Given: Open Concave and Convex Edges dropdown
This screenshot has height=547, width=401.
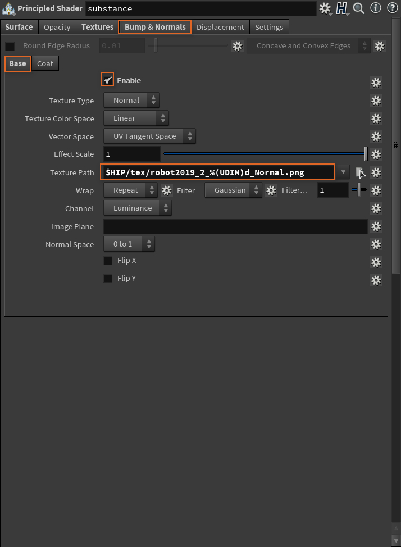Looking at the screenshot, I should tap(308, 45).
